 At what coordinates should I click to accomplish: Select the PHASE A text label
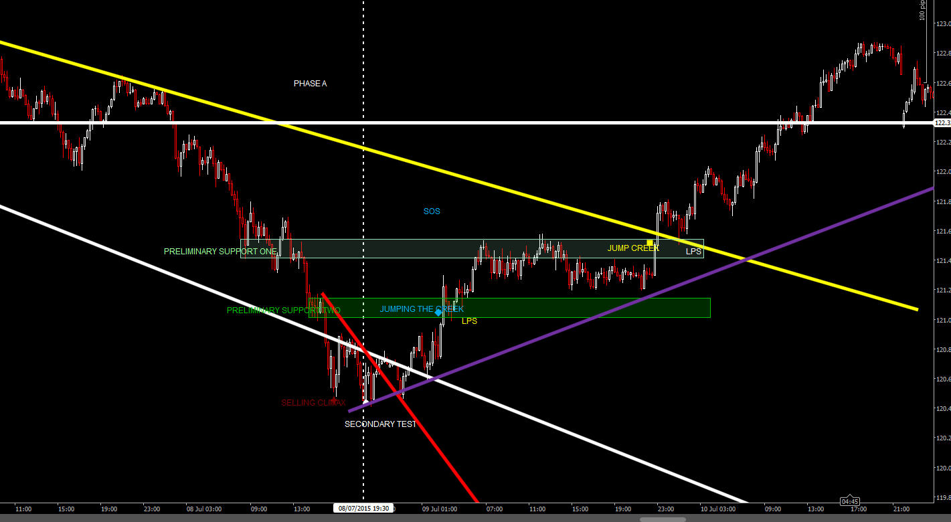(x=310, y=84)
